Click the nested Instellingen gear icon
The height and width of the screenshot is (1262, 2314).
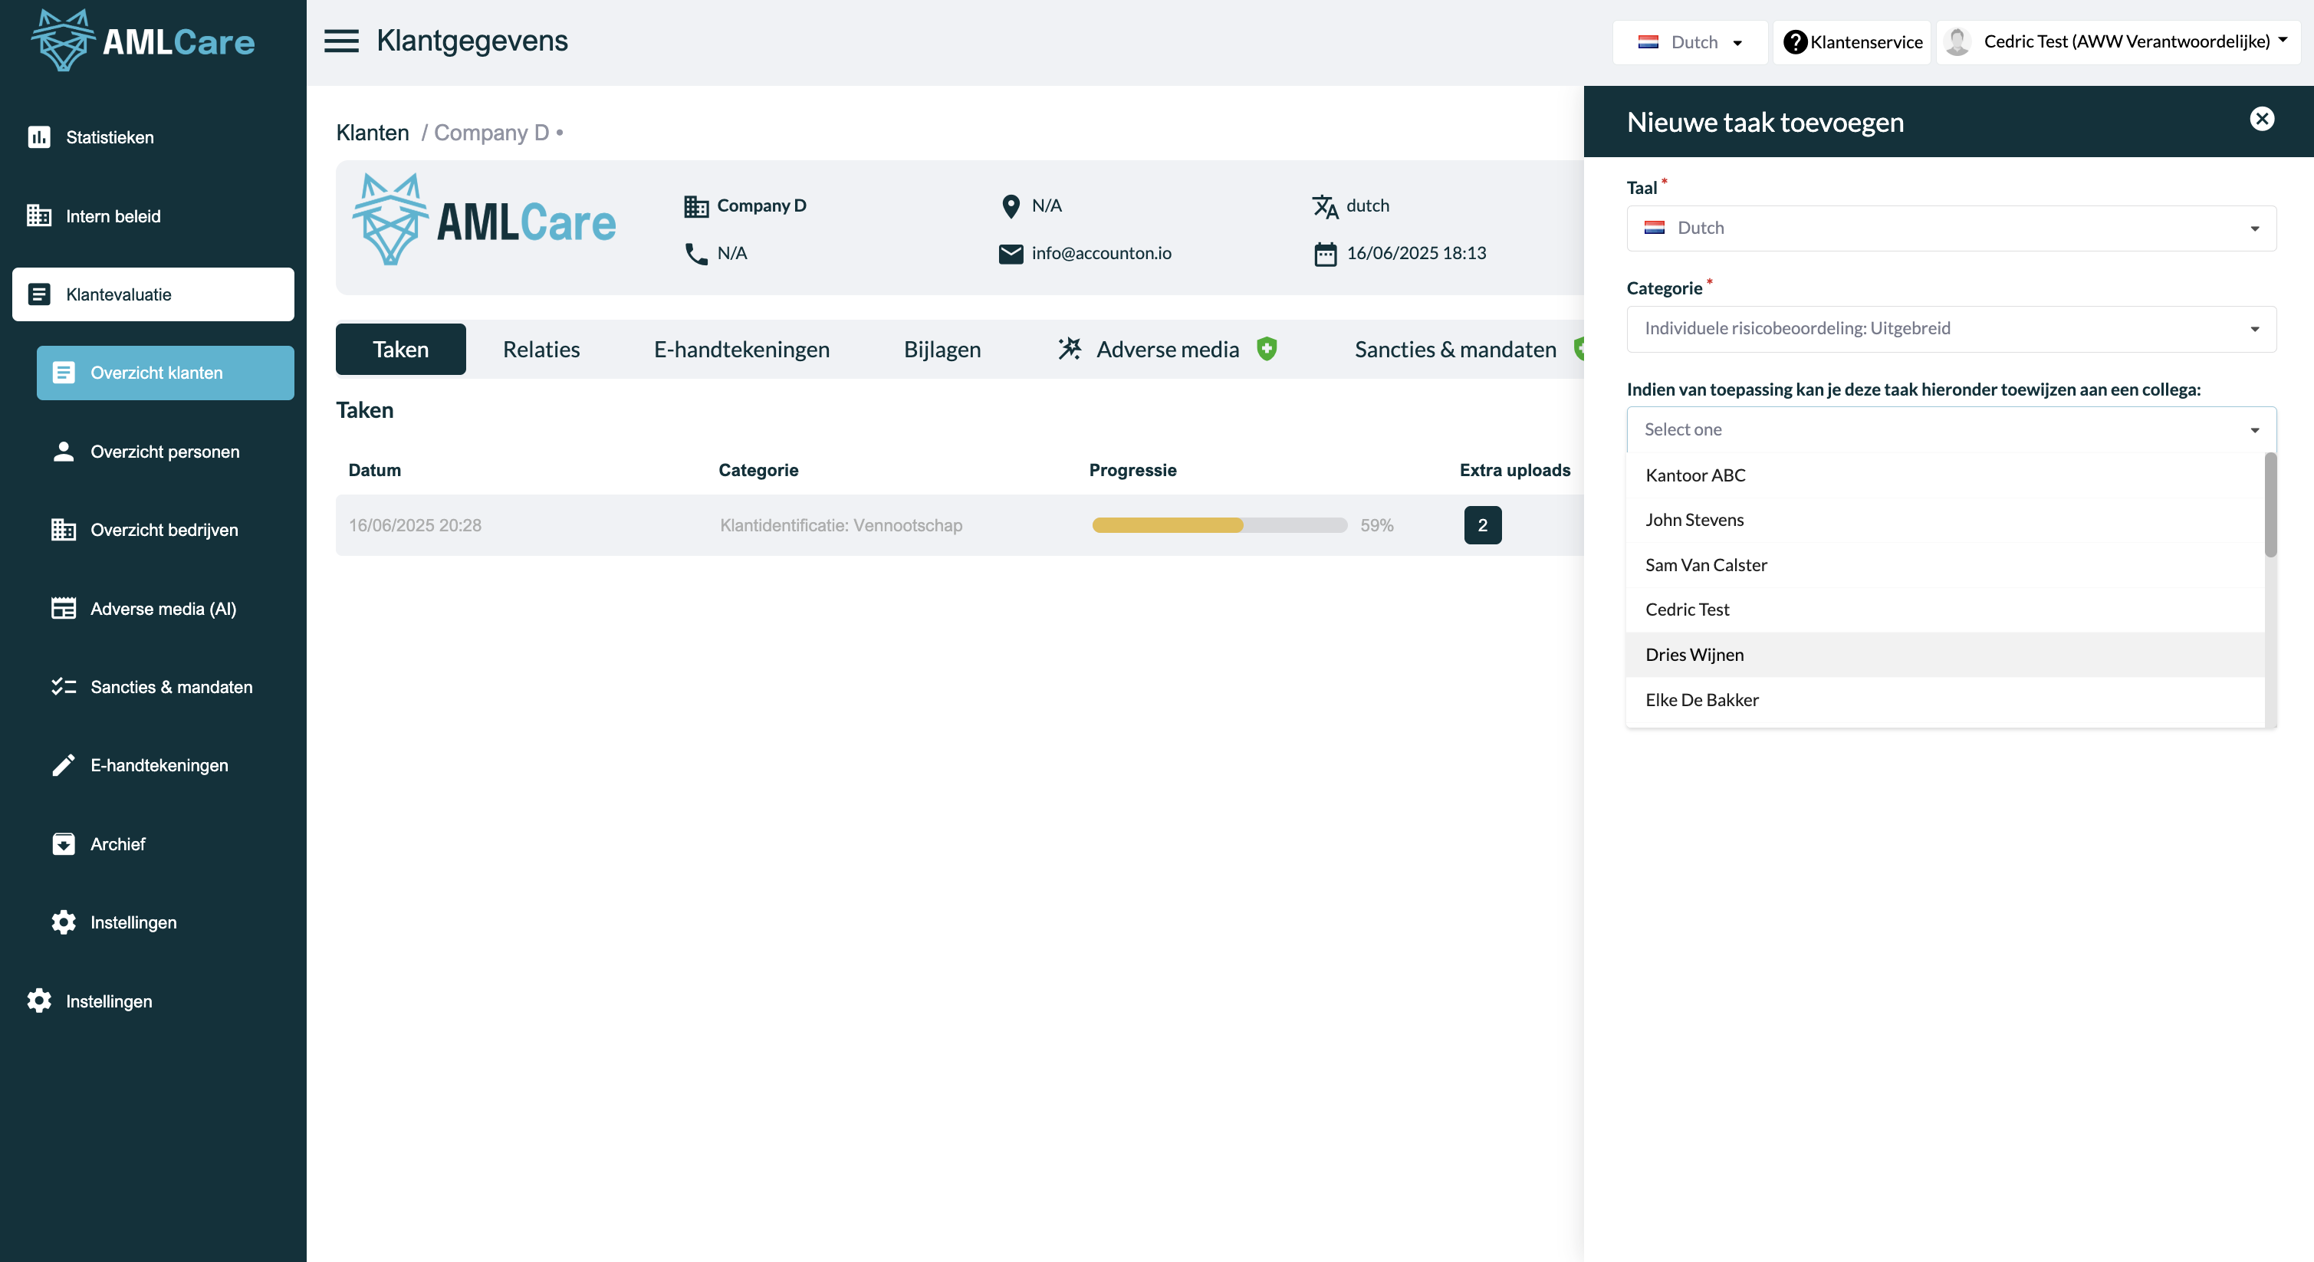point(63,922)
